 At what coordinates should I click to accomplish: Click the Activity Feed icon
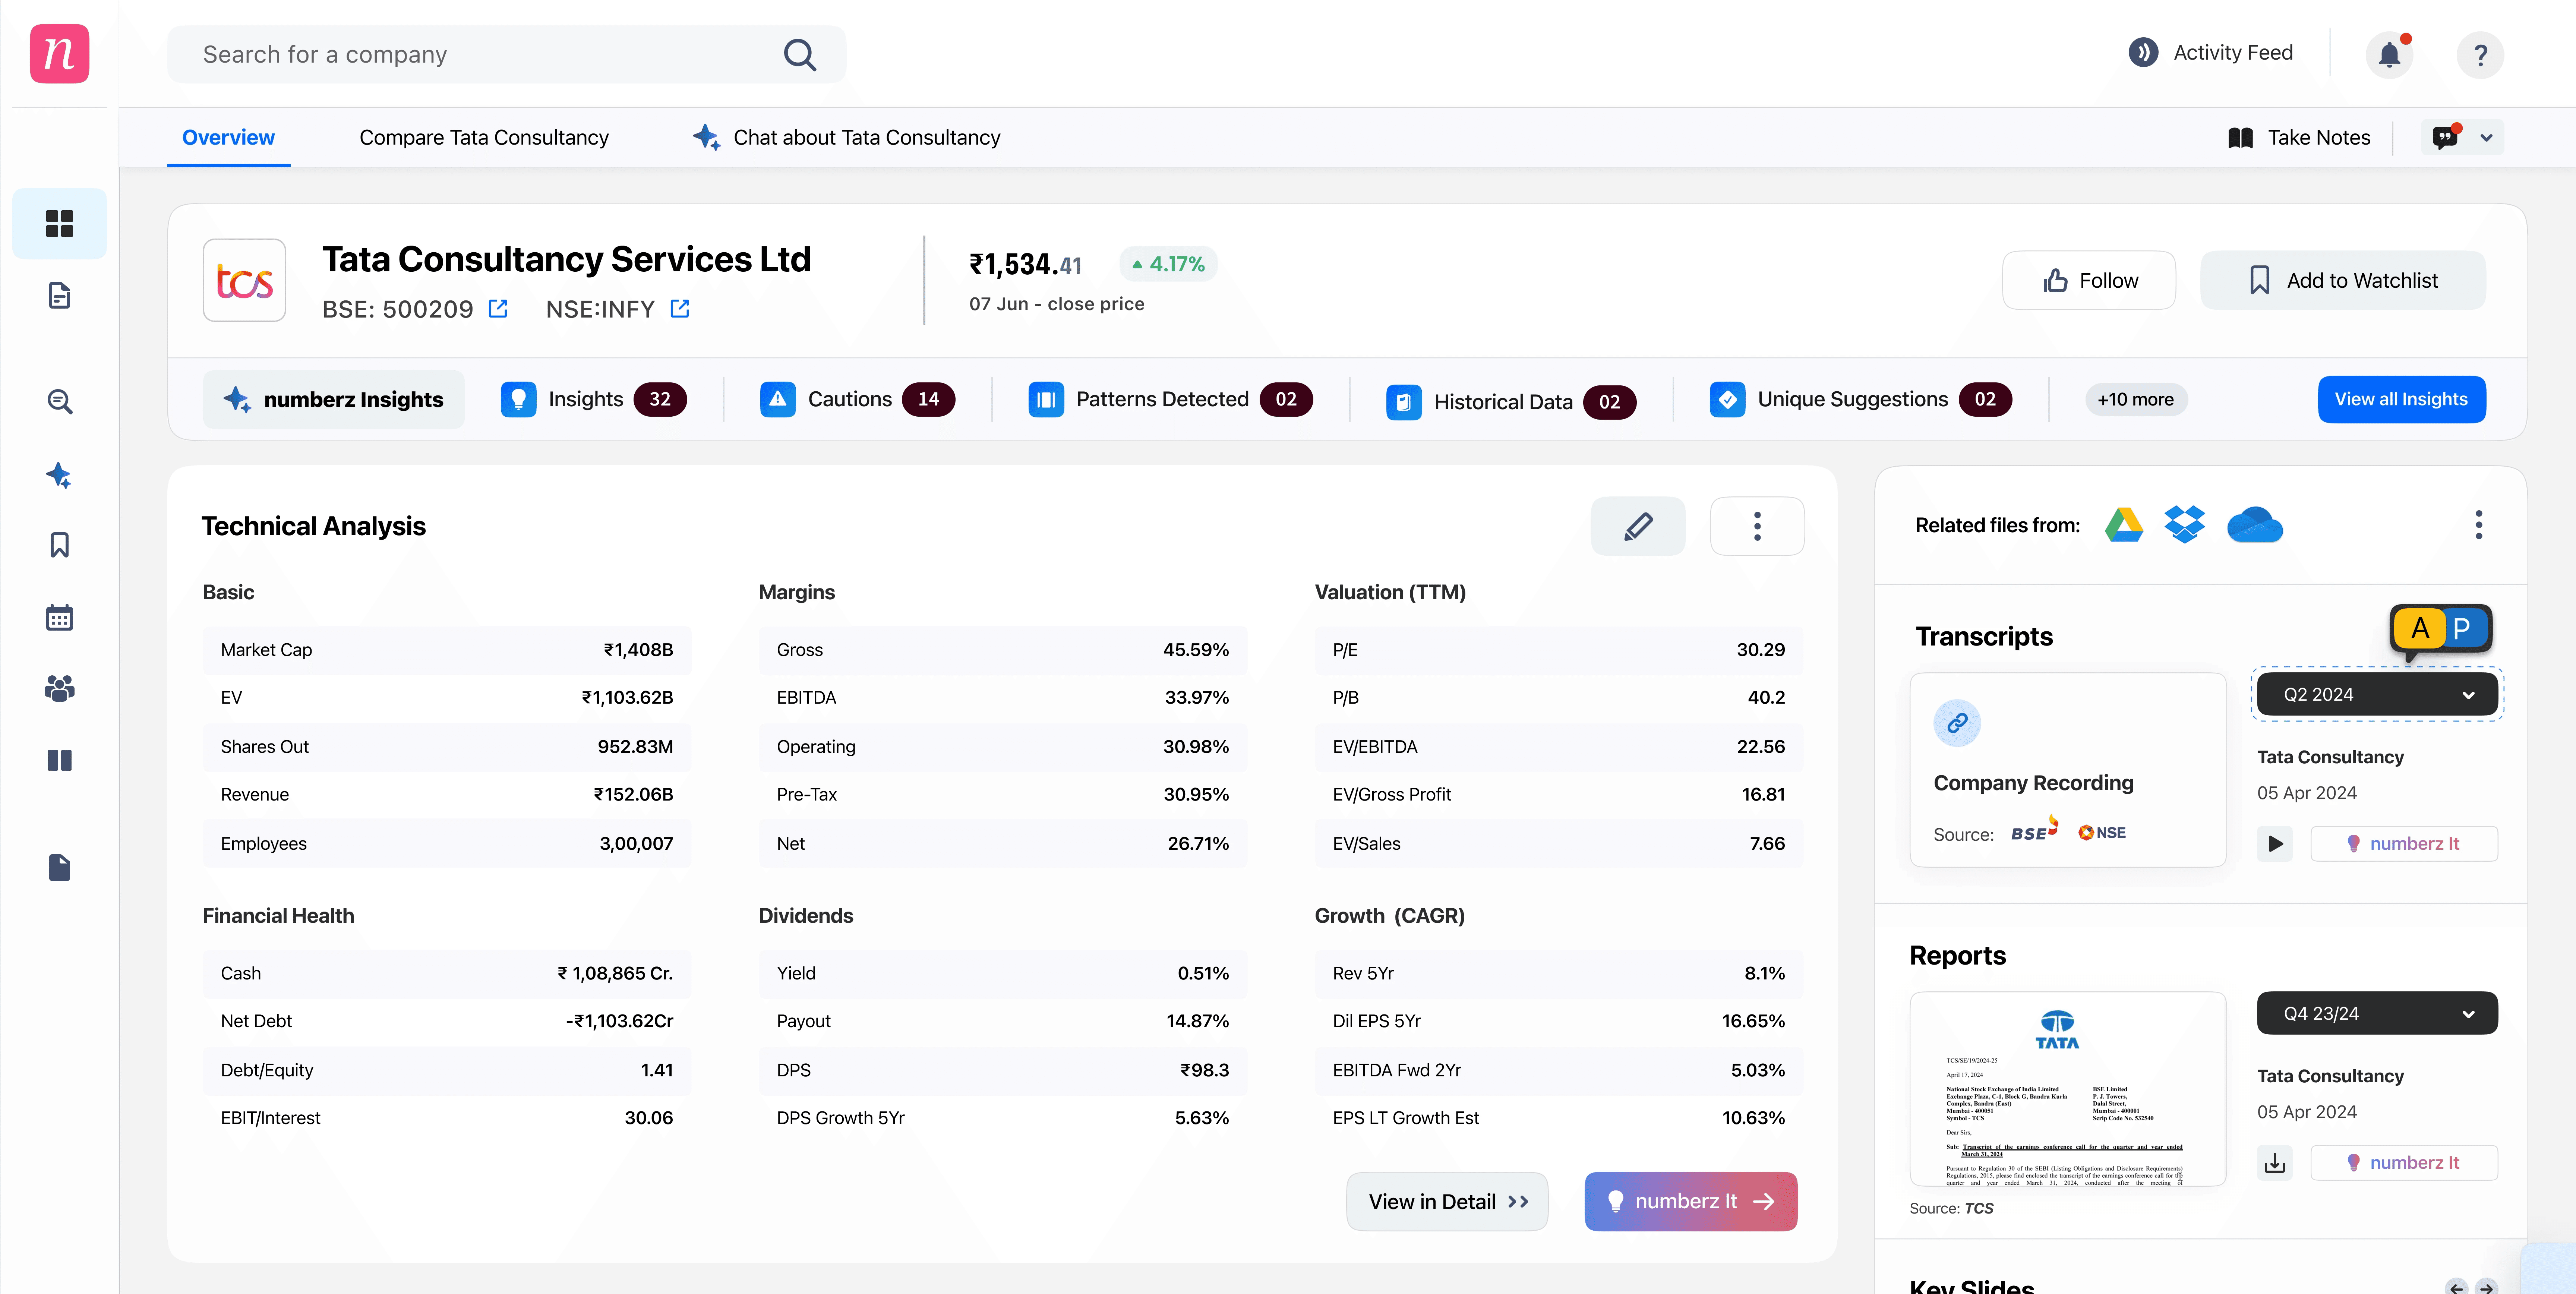2143,52
